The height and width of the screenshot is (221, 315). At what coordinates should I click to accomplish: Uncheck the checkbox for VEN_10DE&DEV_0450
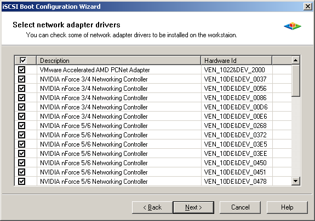pyautogui.click(x=22, y=163)
